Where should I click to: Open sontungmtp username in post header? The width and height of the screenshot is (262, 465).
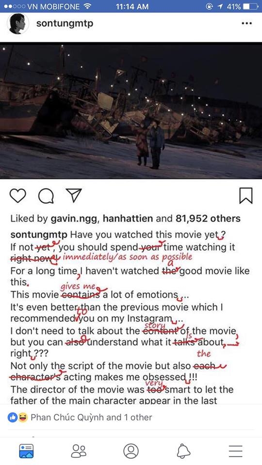[65, 23]
